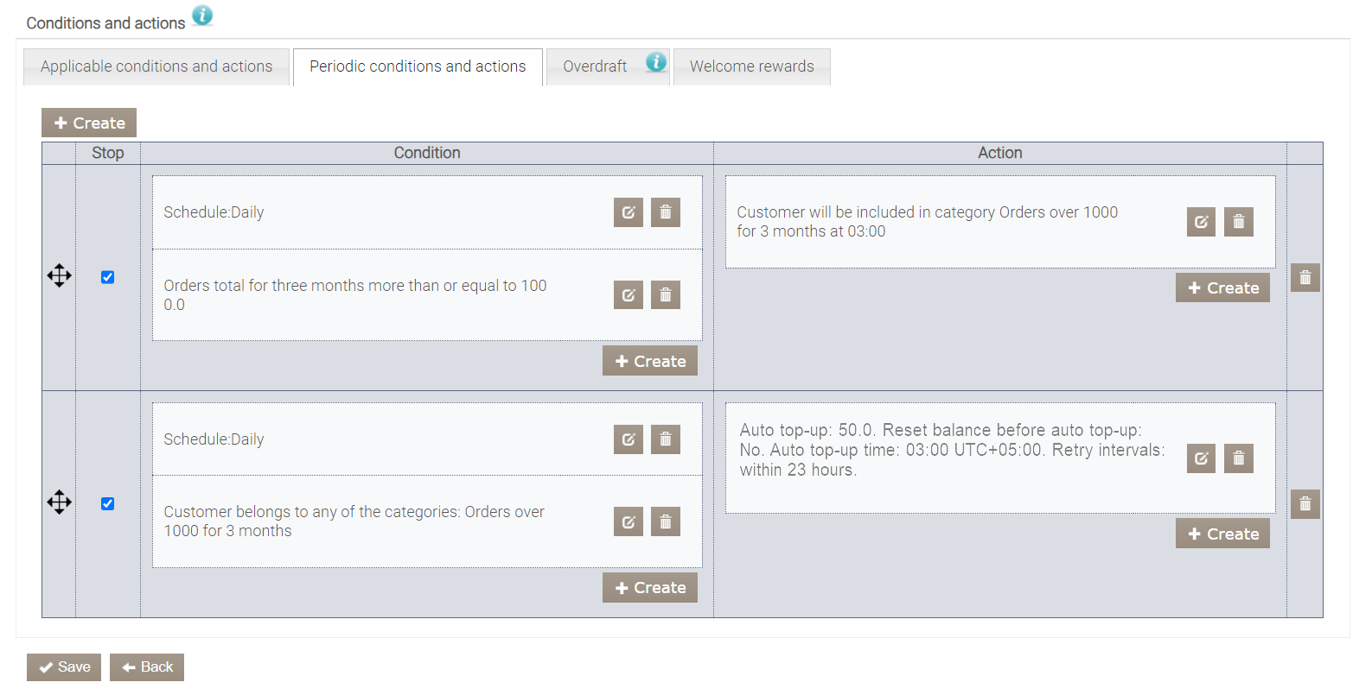
Task: Switch to Applicable conditions and actions tab
Action: pos(156,66)
